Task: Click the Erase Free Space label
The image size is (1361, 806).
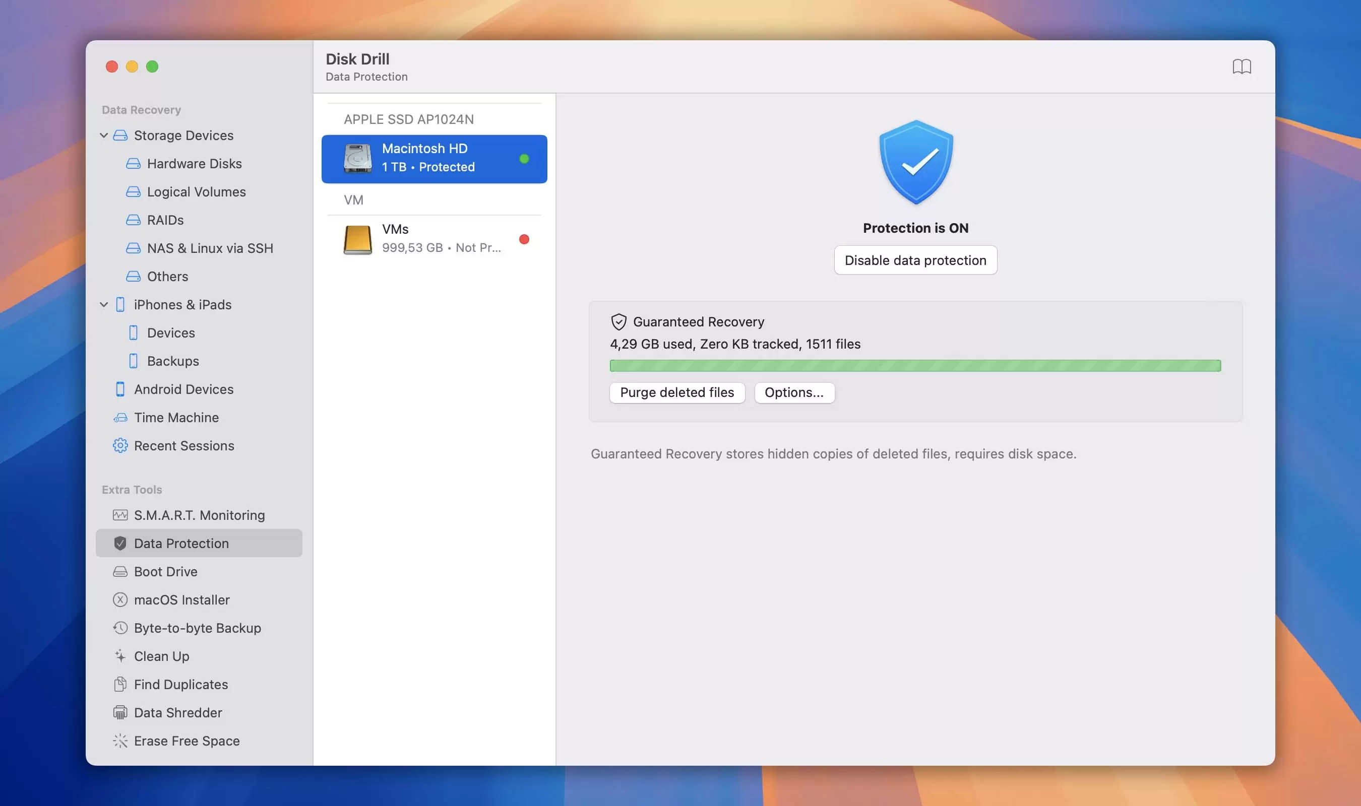Action: pyautogui.click(x=187, y=742)
